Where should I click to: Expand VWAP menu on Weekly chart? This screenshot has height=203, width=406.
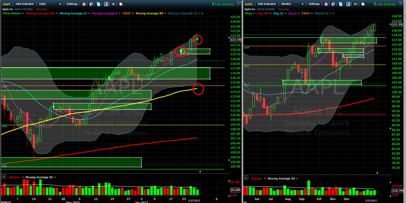click(x=312, y=13)
